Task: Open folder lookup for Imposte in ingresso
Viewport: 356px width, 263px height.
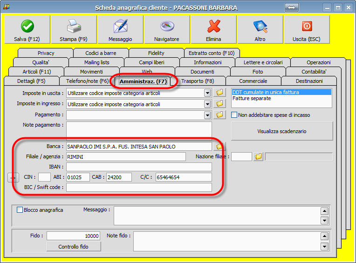Action: [x=219, y=104]
